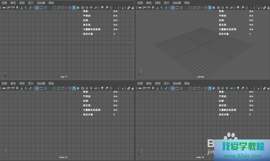Toggle wireframe cube icon in front panel
The image size is (270, 161).
(70, 88)
